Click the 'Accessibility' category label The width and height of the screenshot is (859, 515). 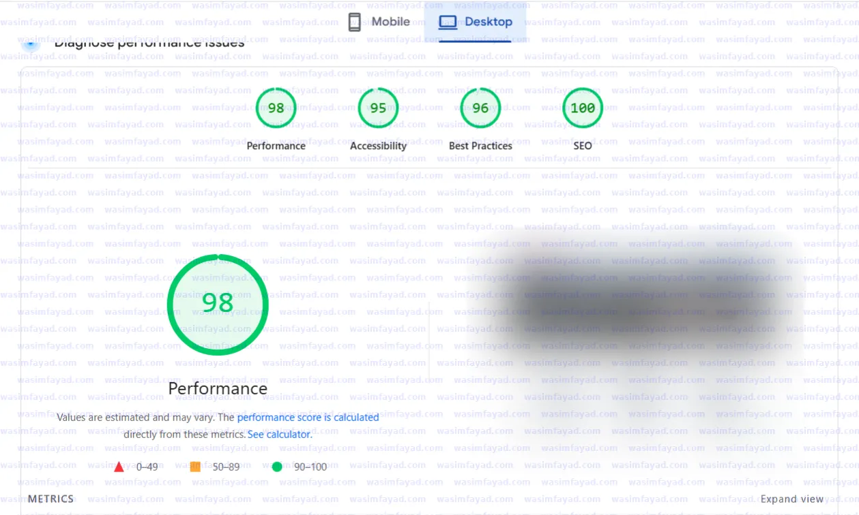(x=378, y=146)
